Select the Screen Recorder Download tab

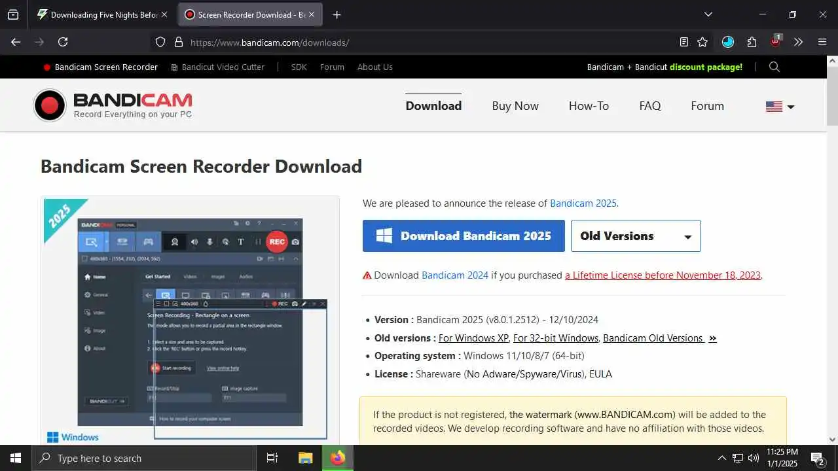click(249, 14)
